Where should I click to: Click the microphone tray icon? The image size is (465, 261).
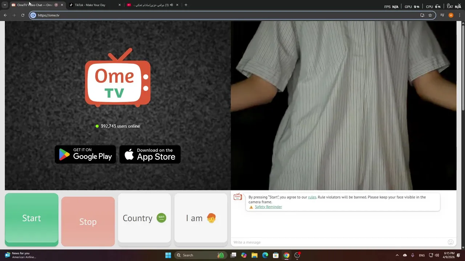coord(413,255)
